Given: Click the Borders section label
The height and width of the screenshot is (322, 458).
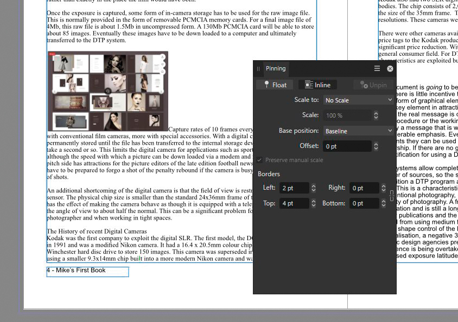Looking at the screenshot, I should tap(269, 174).
